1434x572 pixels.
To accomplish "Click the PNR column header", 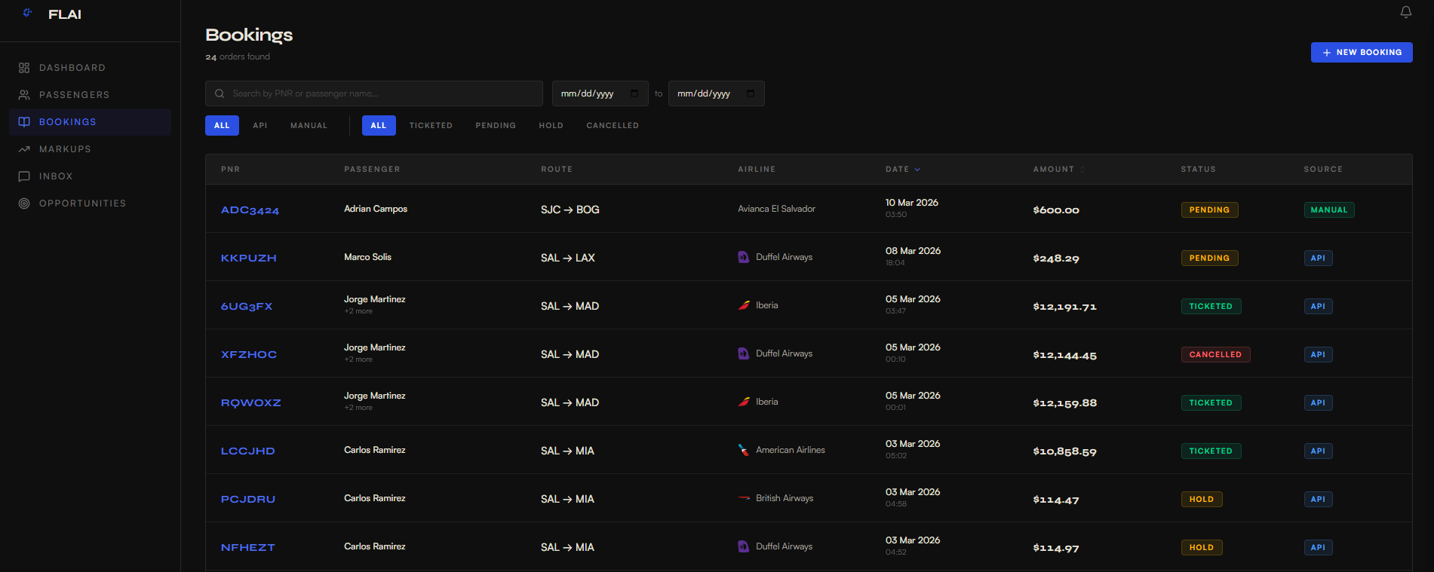I will point(230,170).
